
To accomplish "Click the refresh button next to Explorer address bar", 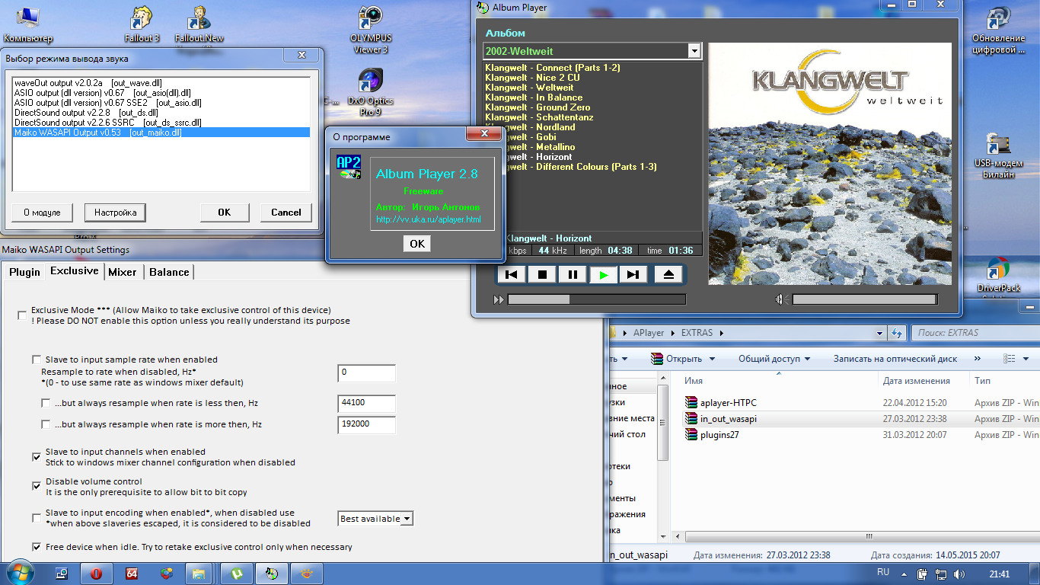I will pyautogui.click(x=897, y=333).
